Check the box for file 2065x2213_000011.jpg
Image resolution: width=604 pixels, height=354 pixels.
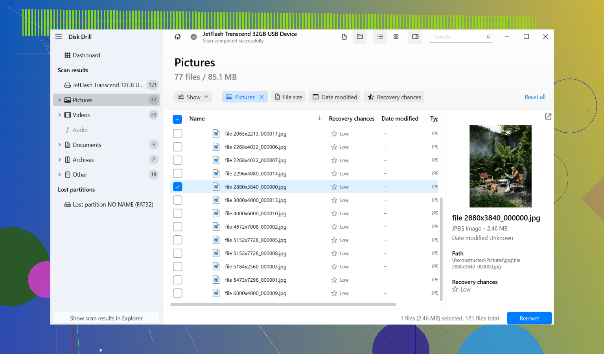(178, 134)
